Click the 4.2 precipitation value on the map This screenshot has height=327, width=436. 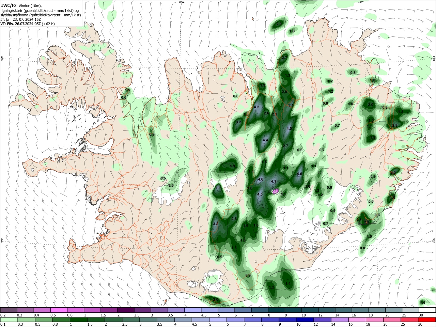pos(257,107)
